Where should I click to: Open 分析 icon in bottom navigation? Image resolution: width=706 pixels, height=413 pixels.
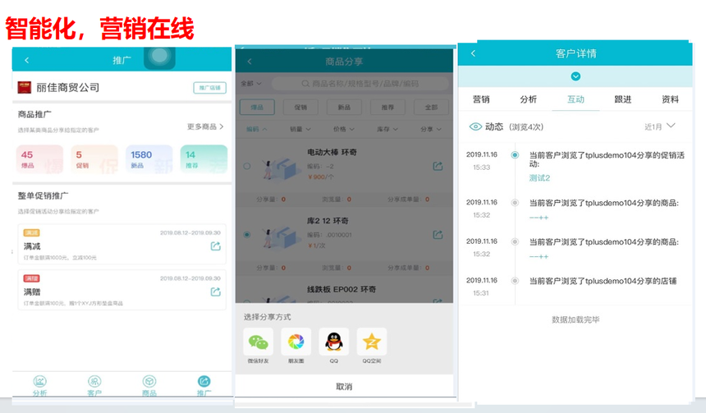pyautogui.click(x=39, y=382)
